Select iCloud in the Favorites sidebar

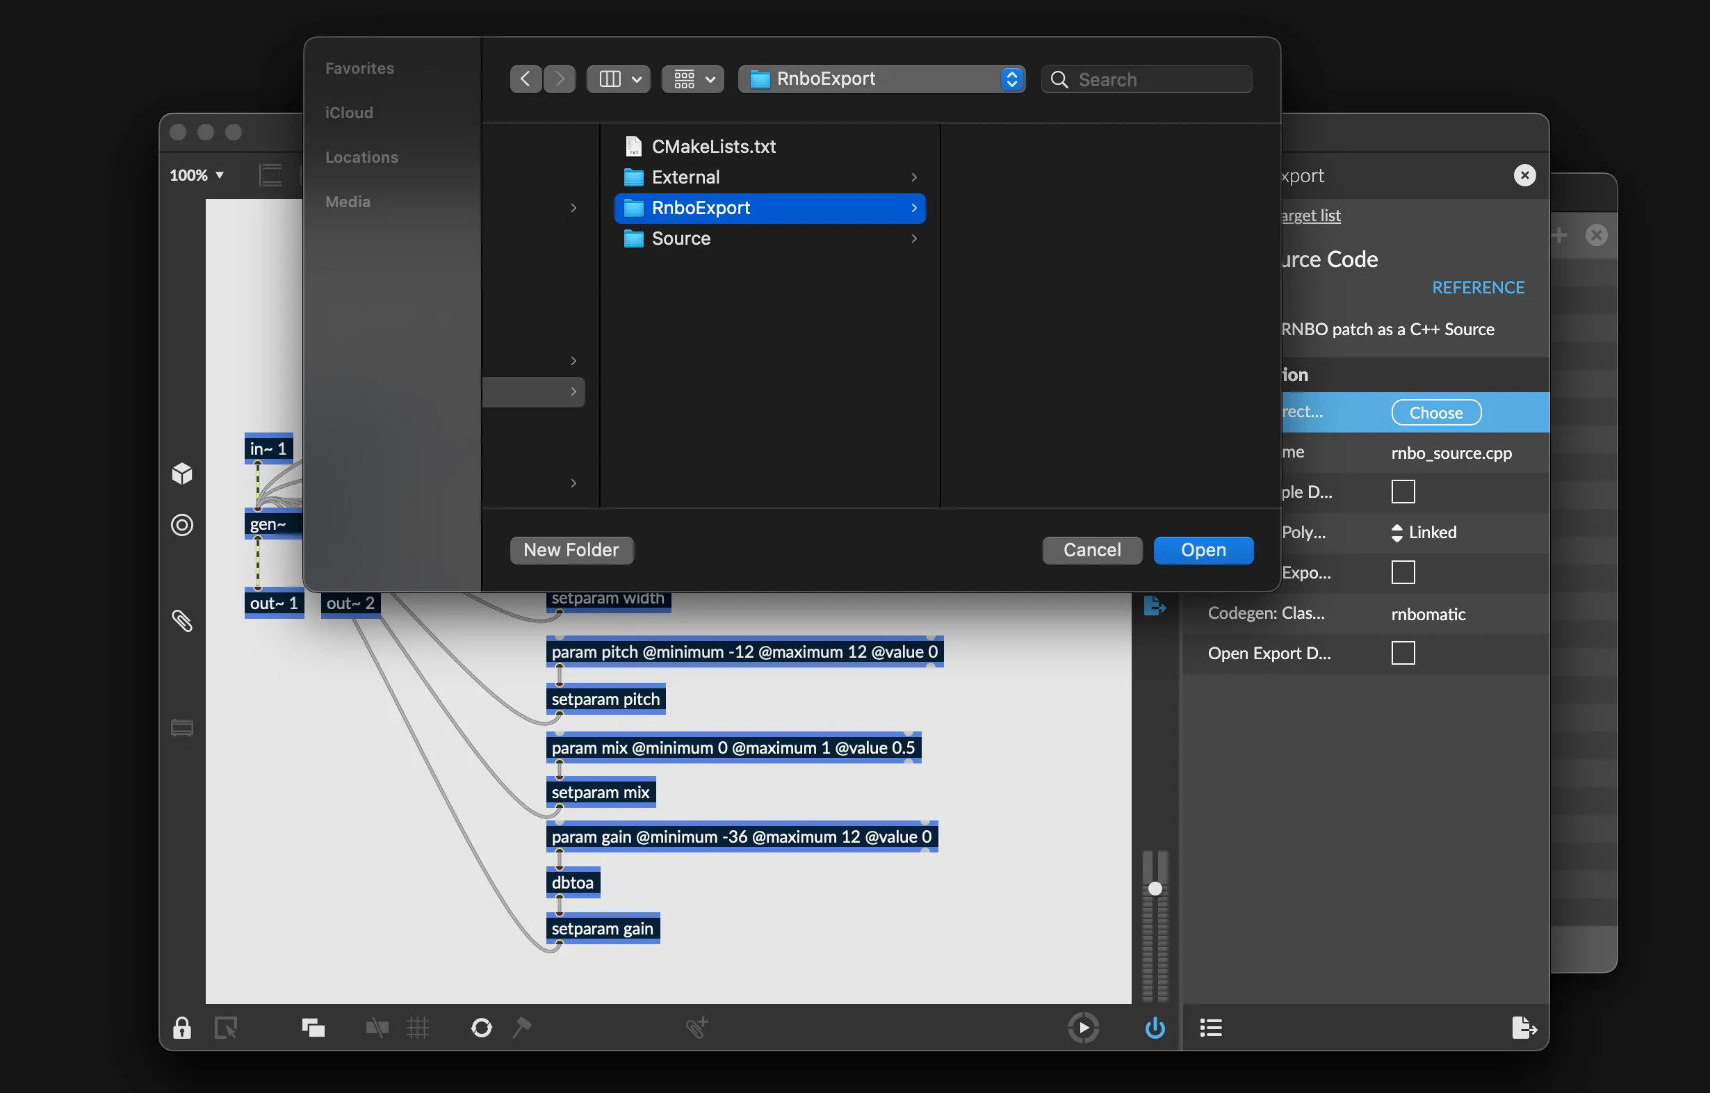click(348, 111)
